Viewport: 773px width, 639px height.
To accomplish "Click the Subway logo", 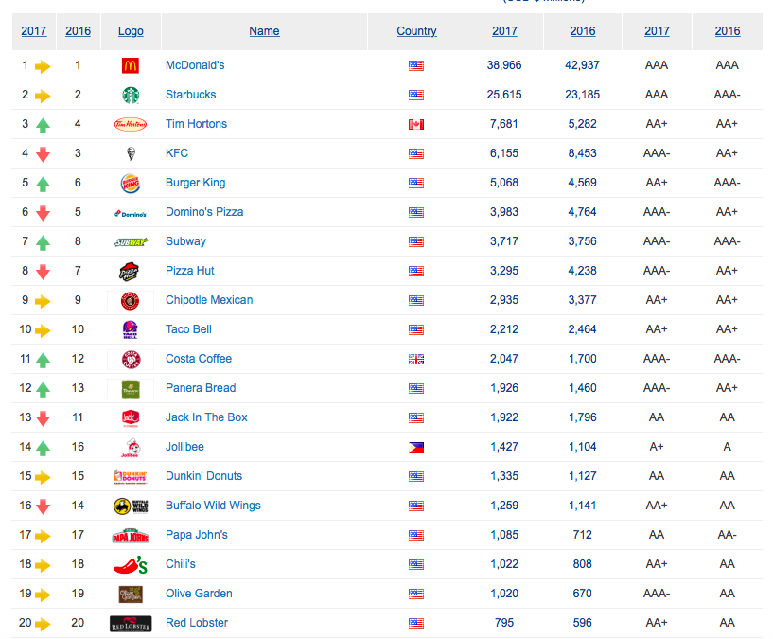I will point(131,241).
